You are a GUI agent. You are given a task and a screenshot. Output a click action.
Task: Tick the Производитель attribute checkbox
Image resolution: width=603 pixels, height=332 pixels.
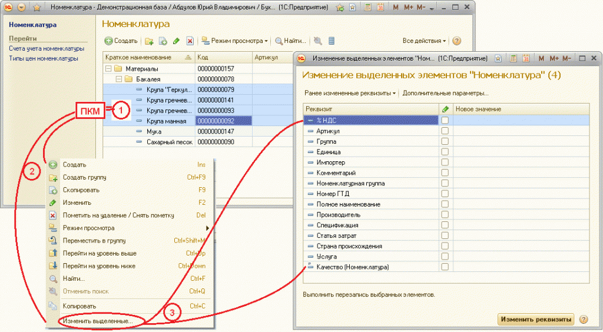click(x=445, y=215)
